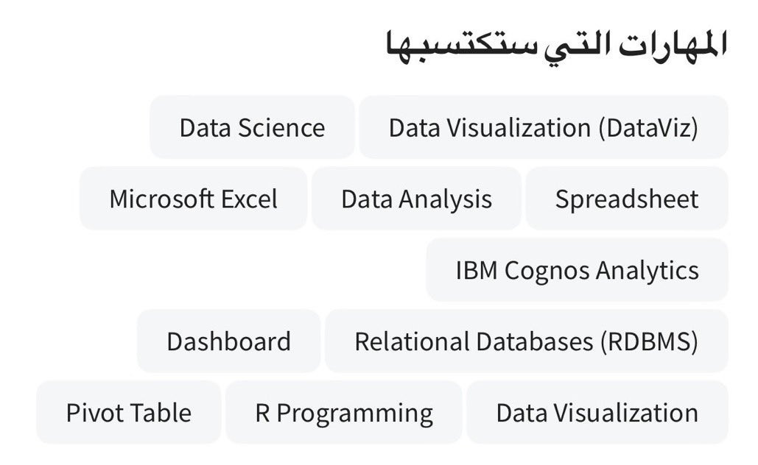This screenshot has height=465, width=758.
Task: Open the Dashboard skill tag
Action: (228, 341)
